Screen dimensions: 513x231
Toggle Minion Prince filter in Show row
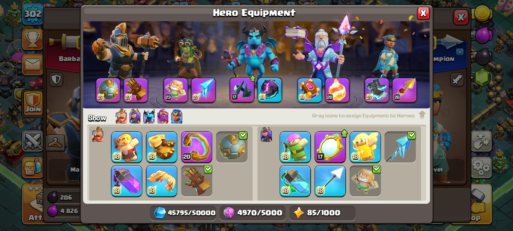coord(149,116)
